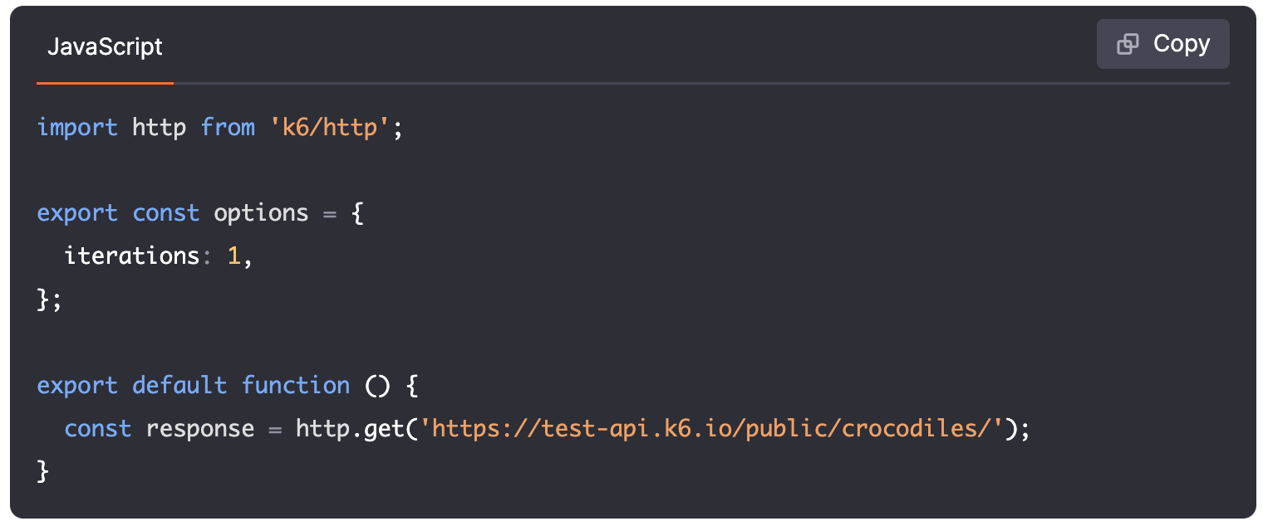The height and width of the screenshot is (526, 1263).
Task: Click the copy-to-clipboard icon beside Copy
Action: [1128, 43]
